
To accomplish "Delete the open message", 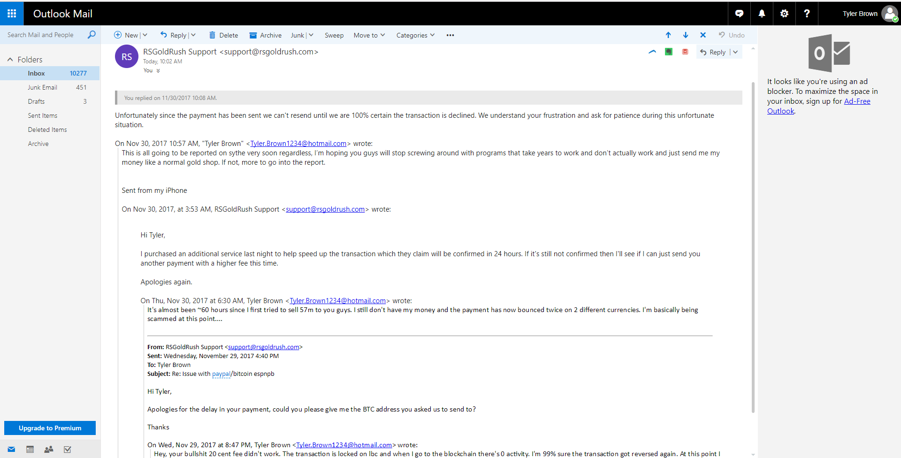I will [x=223, y=35].
